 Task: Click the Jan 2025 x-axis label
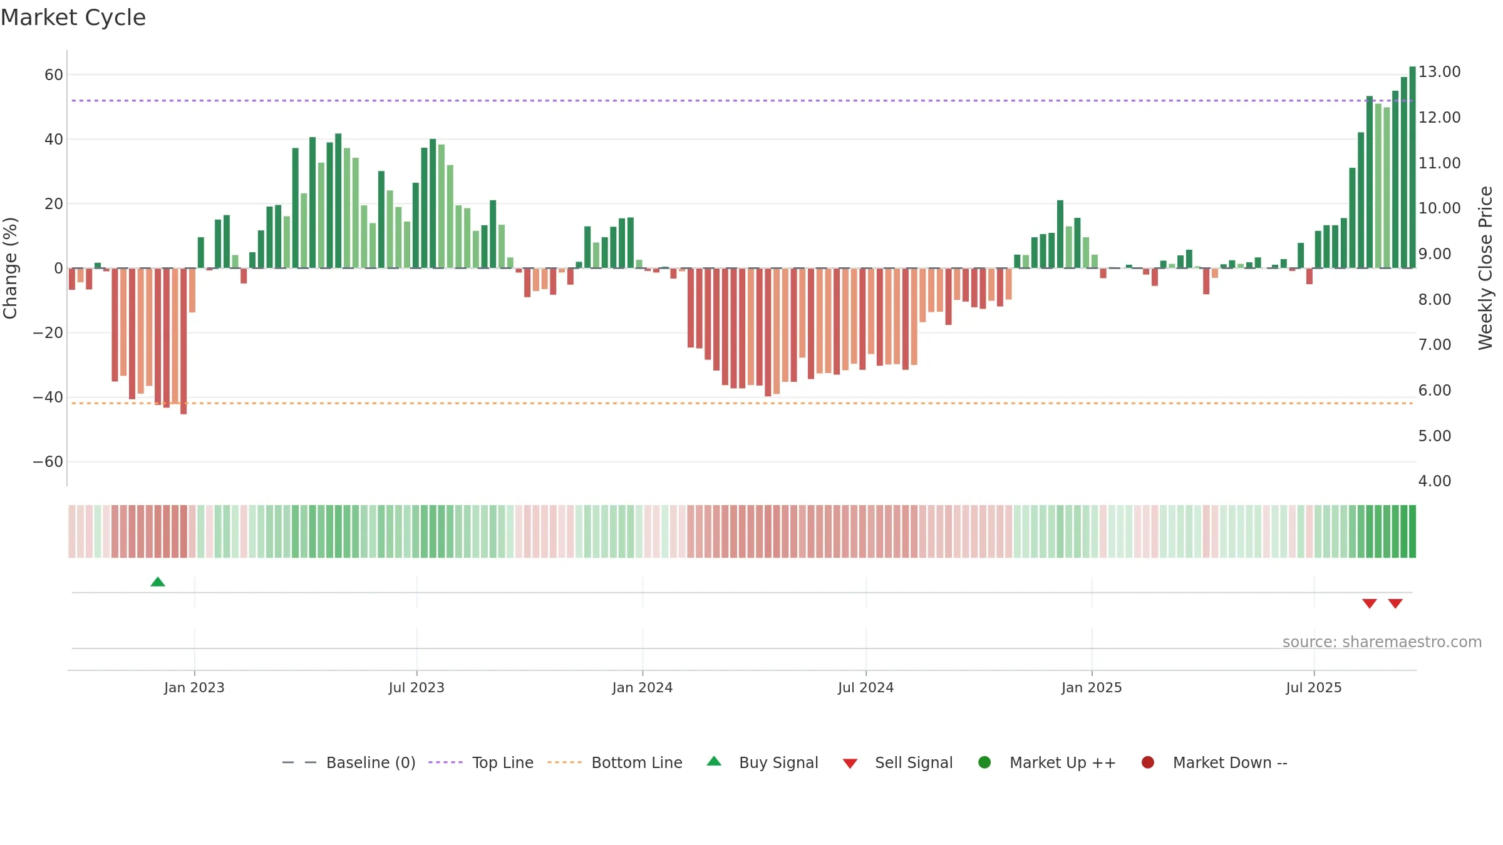pyautogui.click(x=1092, y=687)
